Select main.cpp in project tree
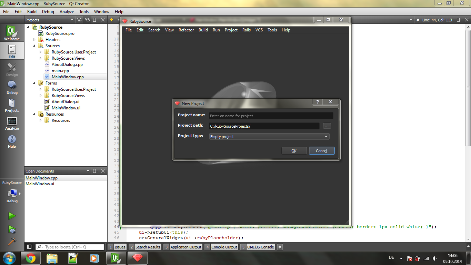 60,71
